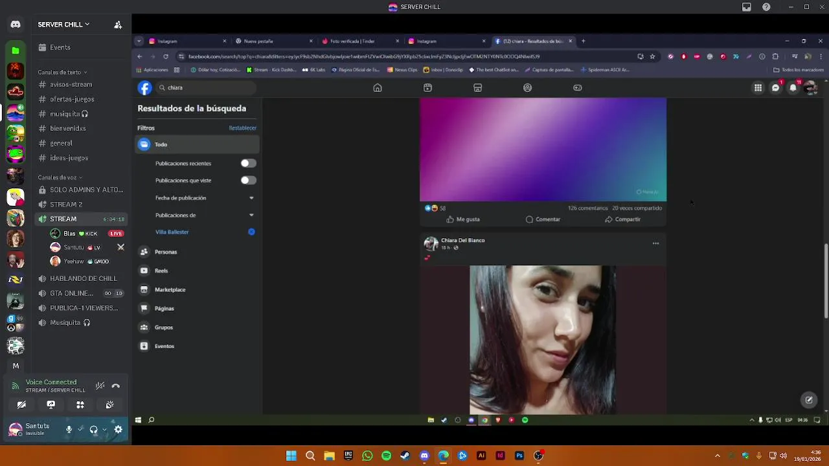
Task: Turn on camera in Discord
Action: [21, 405]
